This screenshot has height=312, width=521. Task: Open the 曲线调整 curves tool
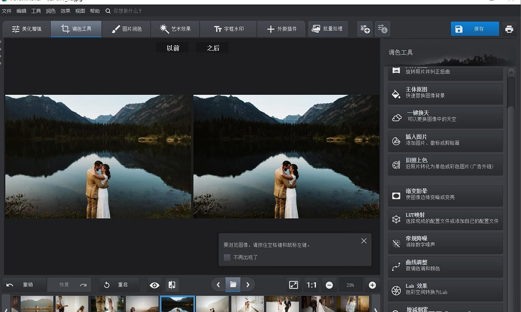(445, 267)
